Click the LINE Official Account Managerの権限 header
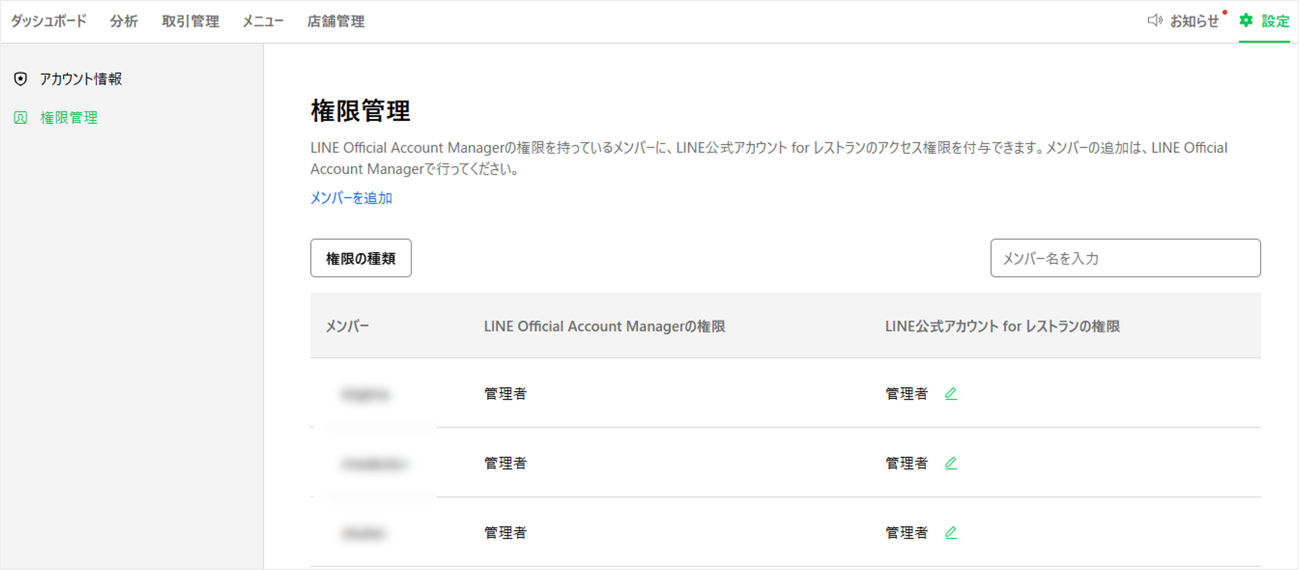Screen dimensions: 1299x570 coord(604,326)
